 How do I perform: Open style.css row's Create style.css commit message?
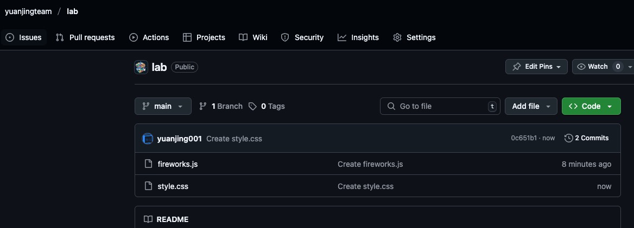coord(365,186)
